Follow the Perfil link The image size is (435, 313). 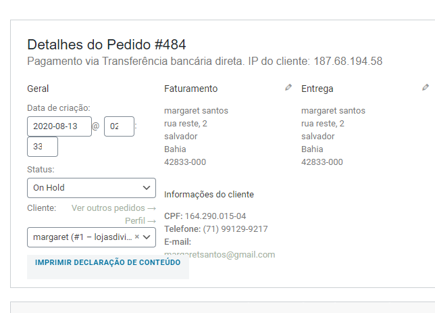click(x=140, y=221)
